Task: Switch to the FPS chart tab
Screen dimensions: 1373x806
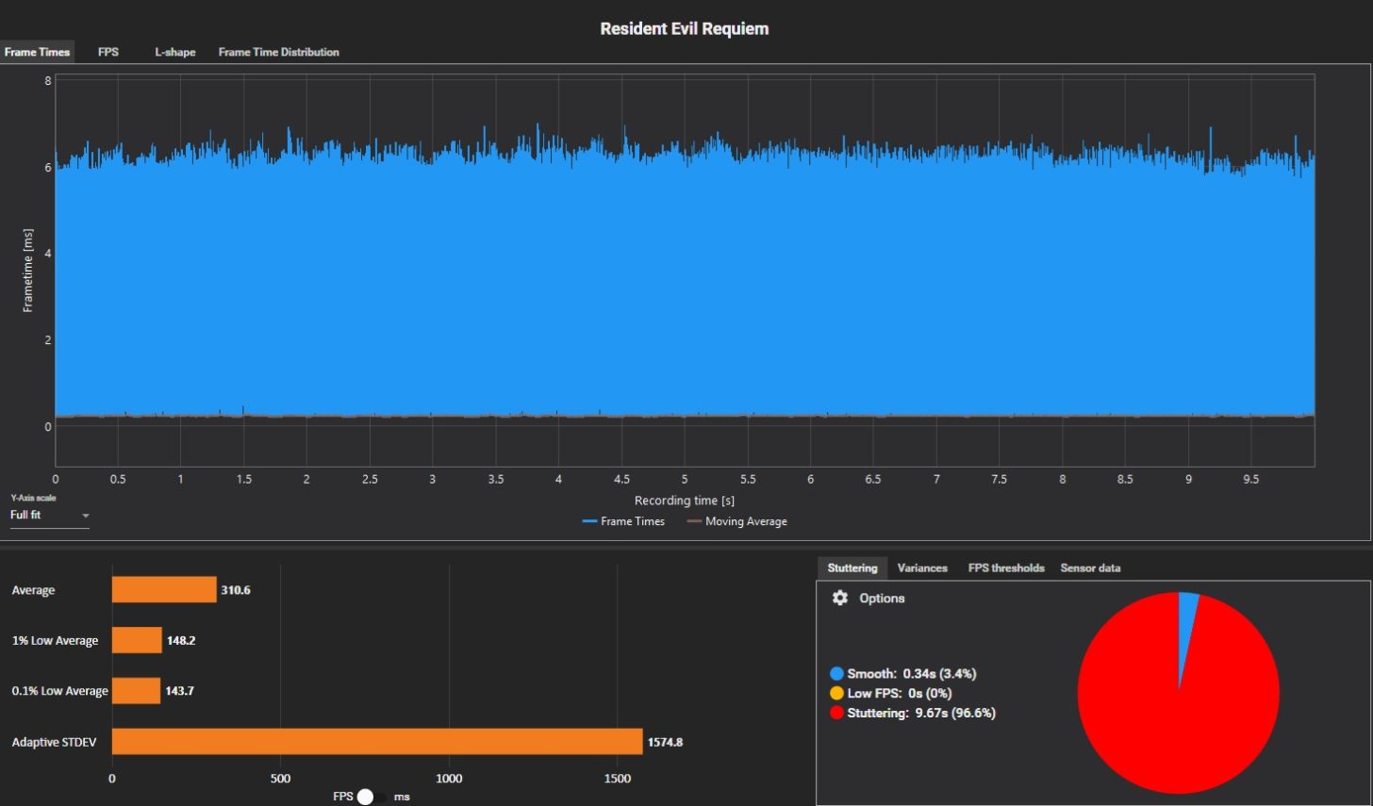Action: point(108,52)
